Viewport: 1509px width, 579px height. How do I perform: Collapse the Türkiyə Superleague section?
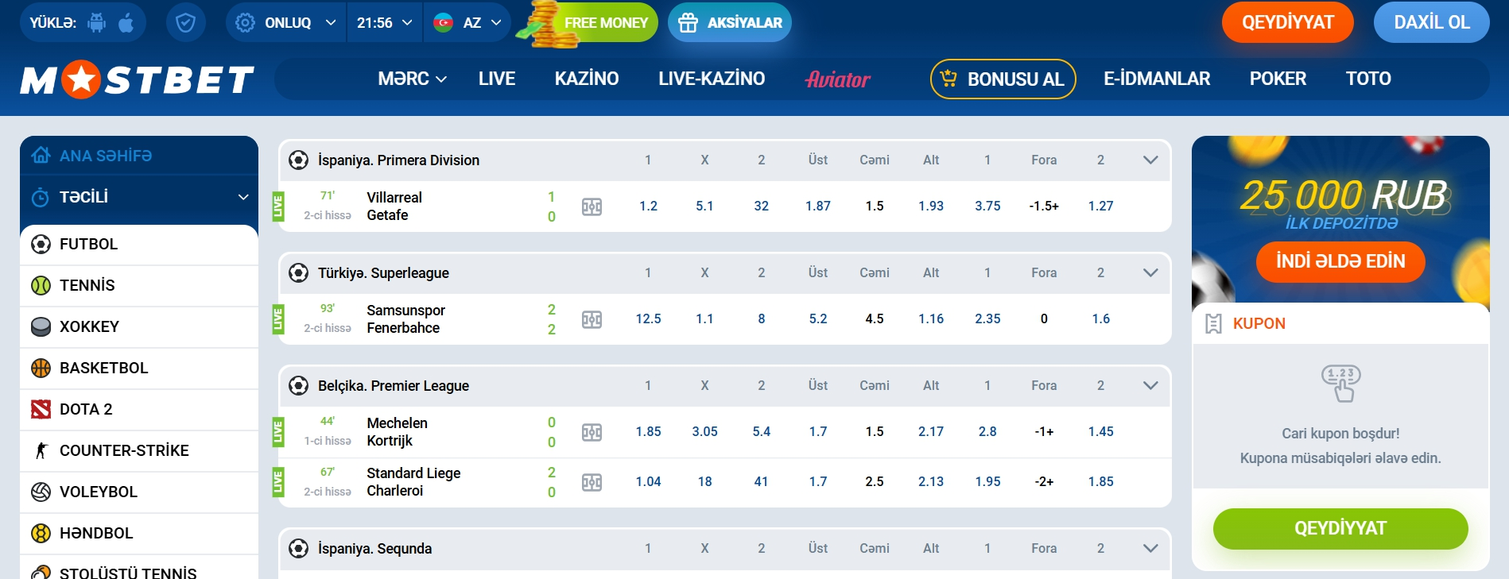pos(1150,272)
